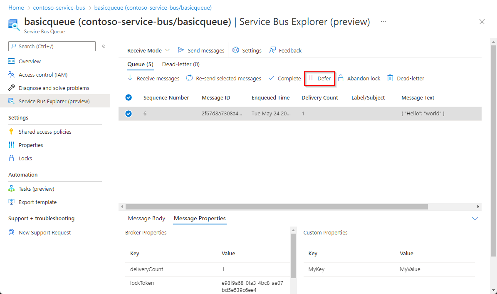Image resolution: width=497 pixels, height=294 pixels.
Task: Click the MyValue custom property value
Action: pyautogui.click(x=410, y=269)
